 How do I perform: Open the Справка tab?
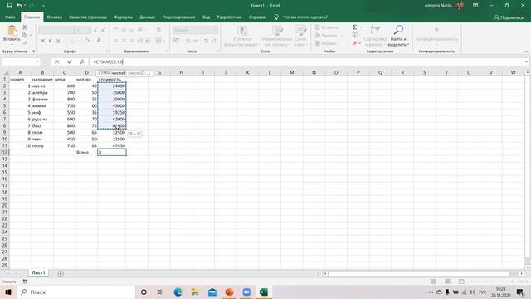257,17
